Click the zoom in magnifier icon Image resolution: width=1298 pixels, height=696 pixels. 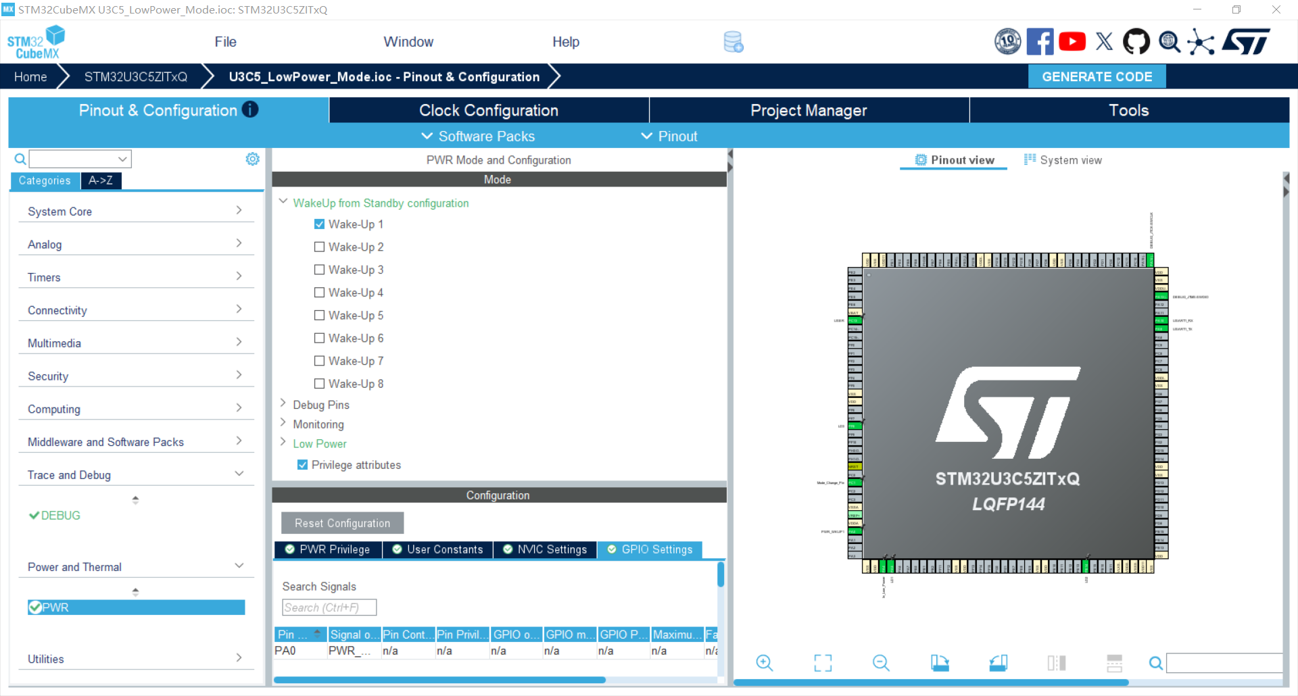765,663
